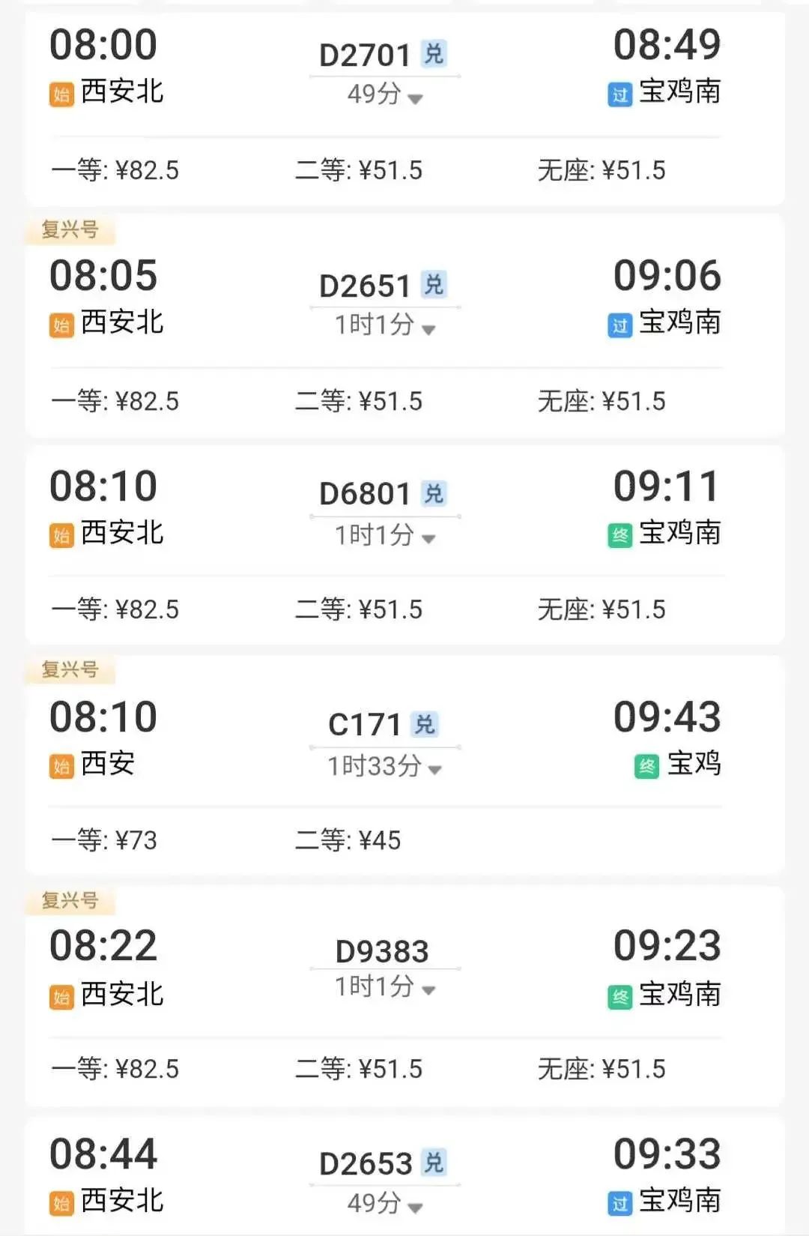The image size is (809, 1236).
Task: Tap the 兑 icon next to D2651
Action: (434, 285)
